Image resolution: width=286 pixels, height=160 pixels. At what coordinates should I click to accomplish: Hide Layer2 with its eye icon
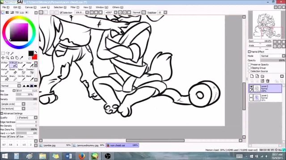[251, 87]
